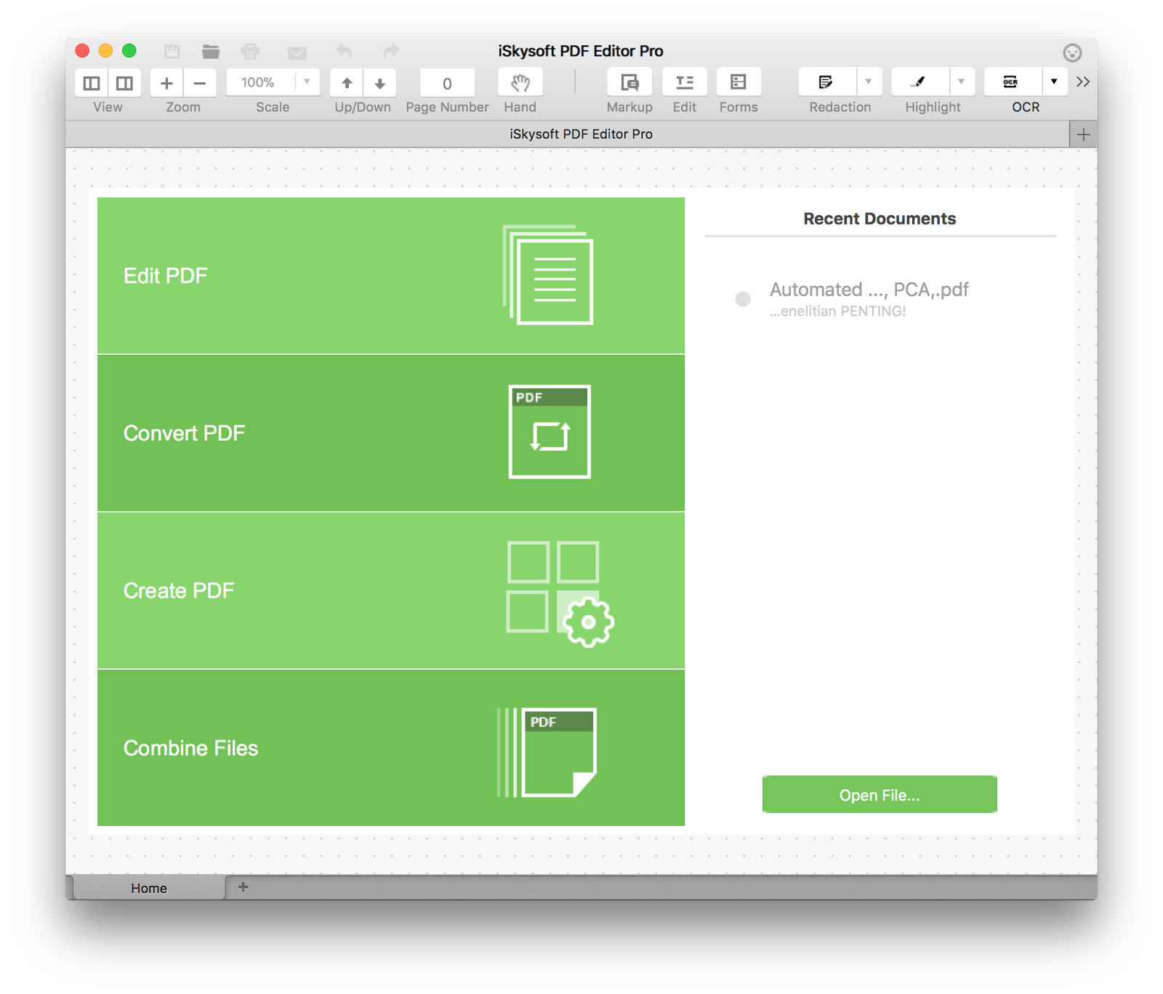
Task: Click the Create PDF tile
Action: [391, 590]
